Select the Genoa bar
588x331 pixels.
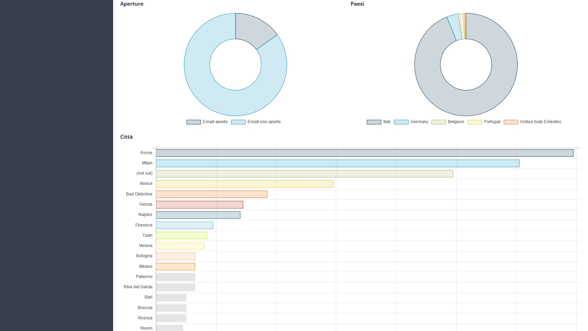(199, 205)
